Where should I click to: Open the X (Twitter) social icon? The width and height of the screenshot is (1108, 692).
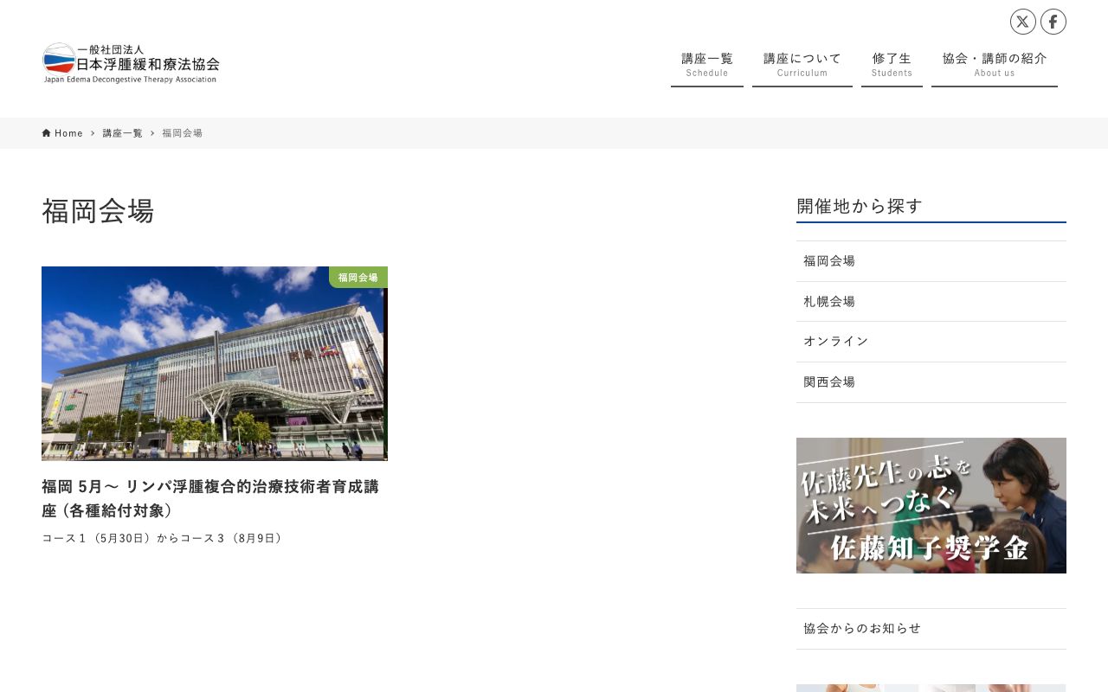pos(1022,22)
